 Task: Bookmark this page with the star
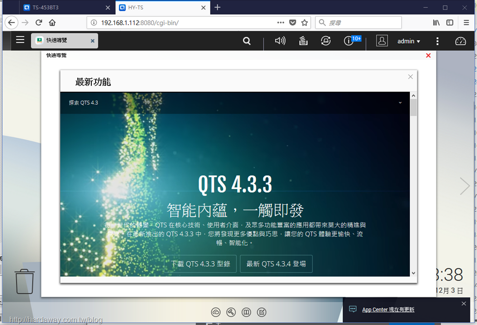pyautogui.click(x=305, y=22)
